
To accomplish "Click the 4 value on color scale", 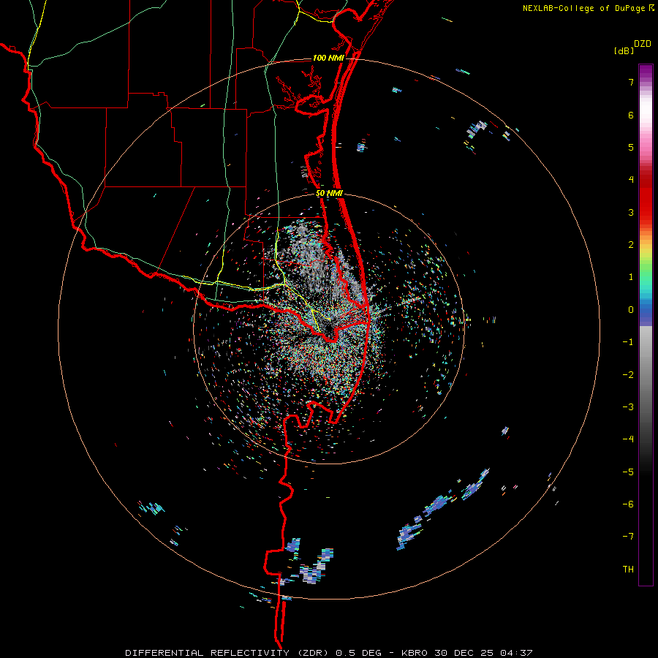I will 631,180.
